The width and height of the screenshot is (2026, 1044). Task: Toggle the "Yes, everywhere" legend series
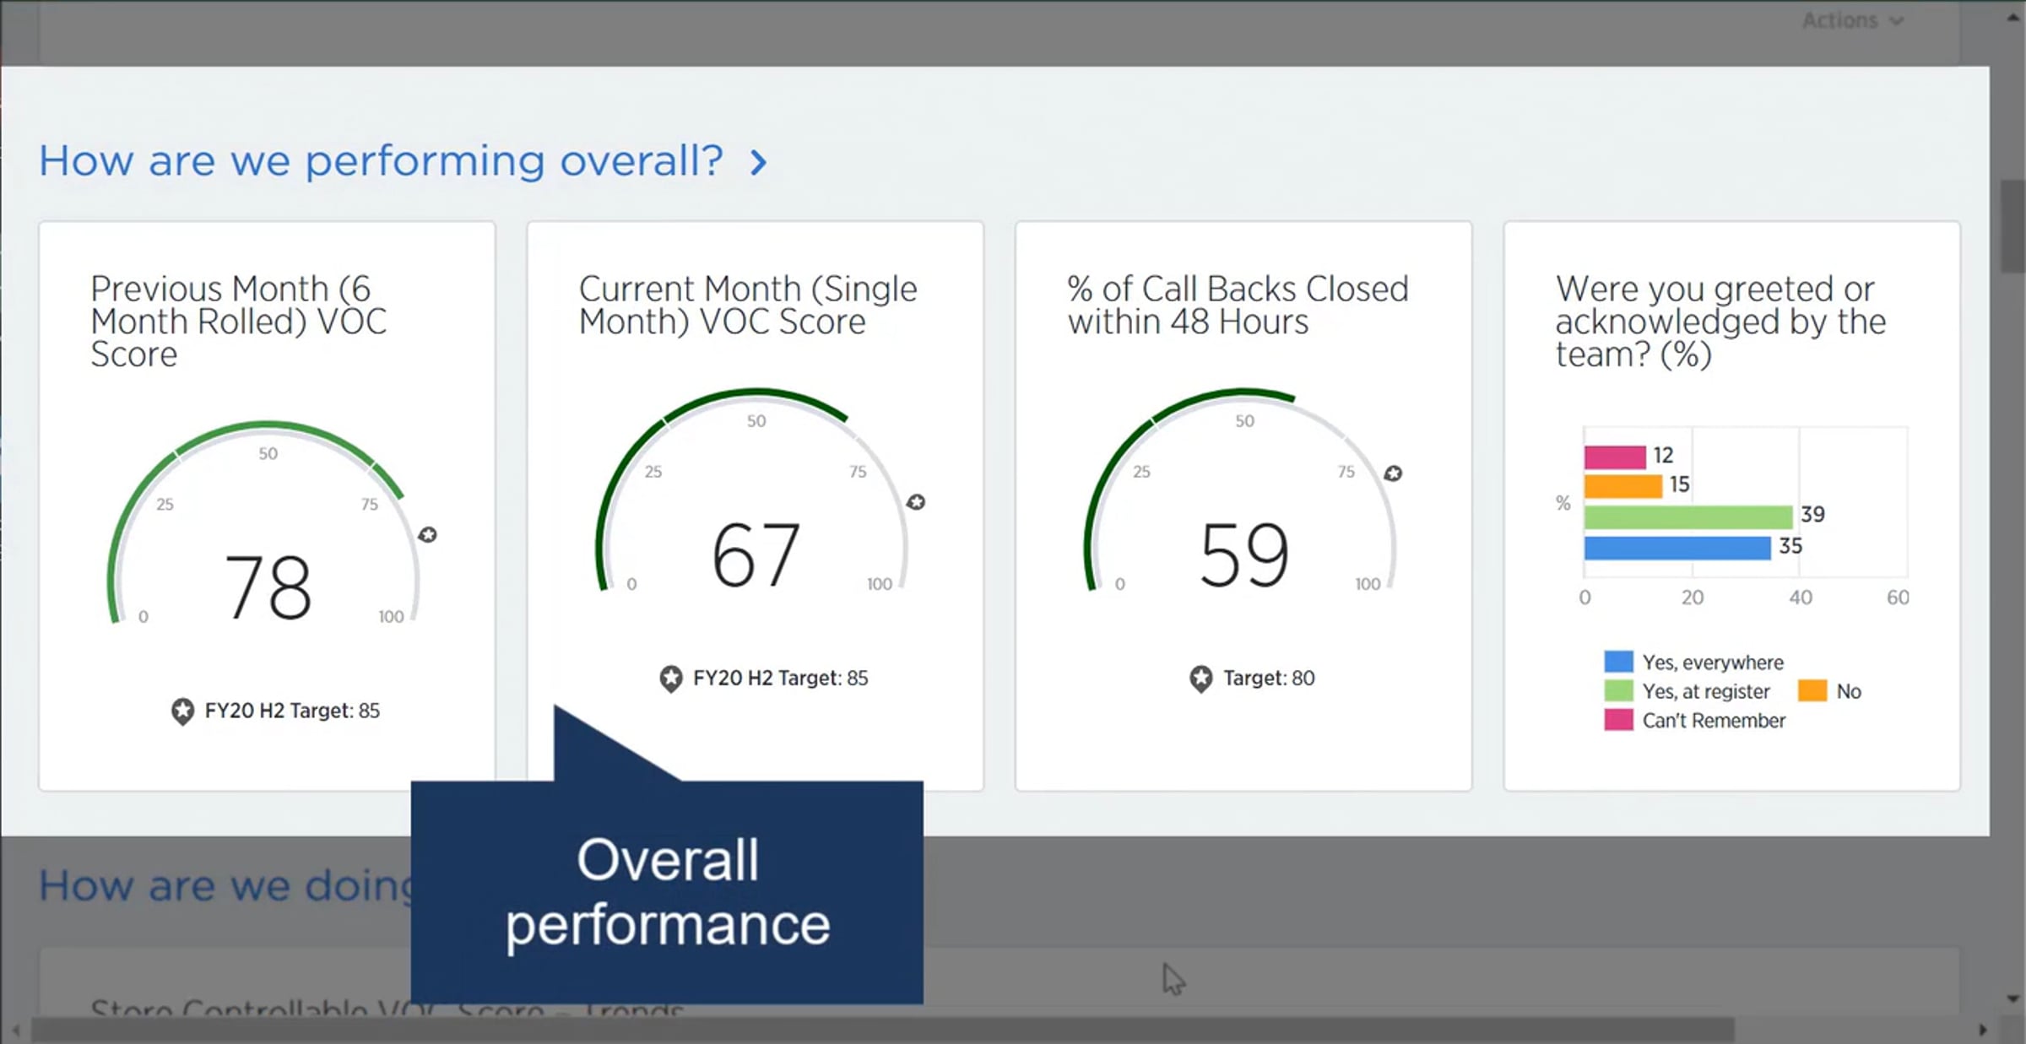pyautogui.click(x=1712, y=663)
